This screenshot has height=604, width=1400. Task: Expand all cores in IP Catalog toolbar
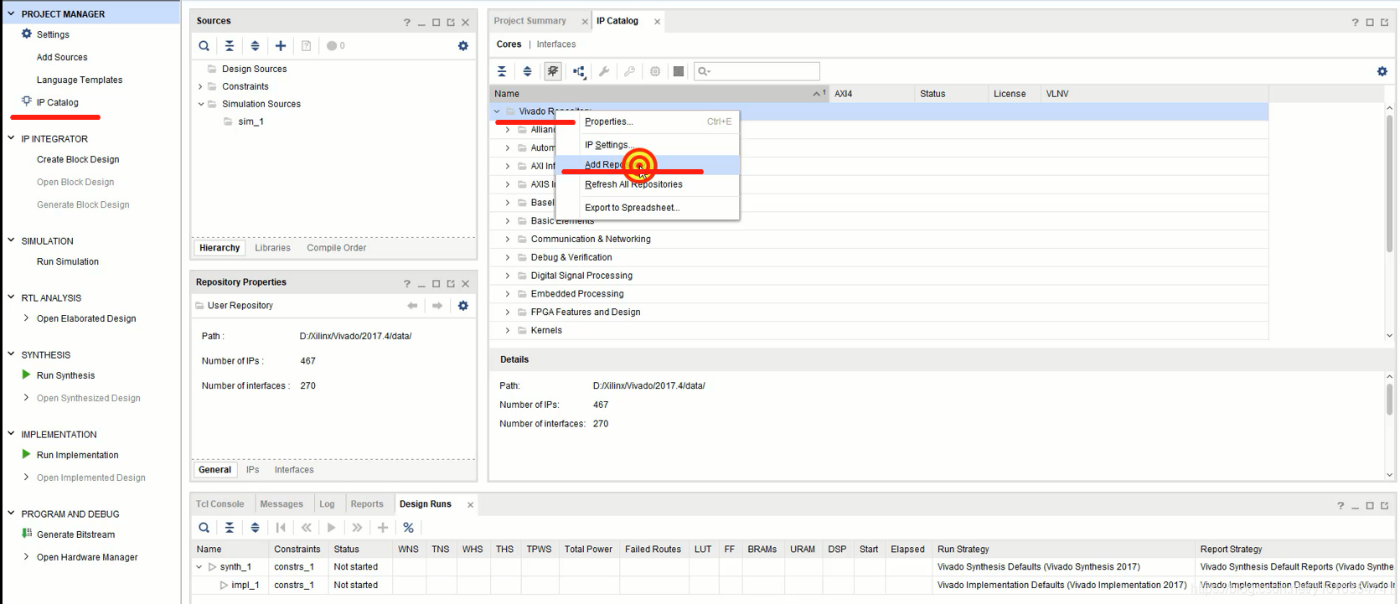(x=527, y=71)
